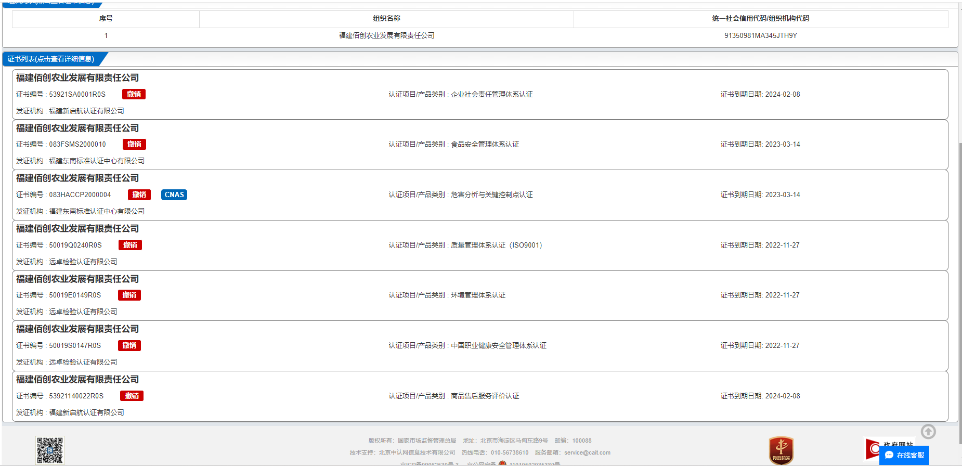This screenshot has width=962, height=466.
Task: Click 食品安全管理体系认证 category text
Action: click(x=485, y=144)
